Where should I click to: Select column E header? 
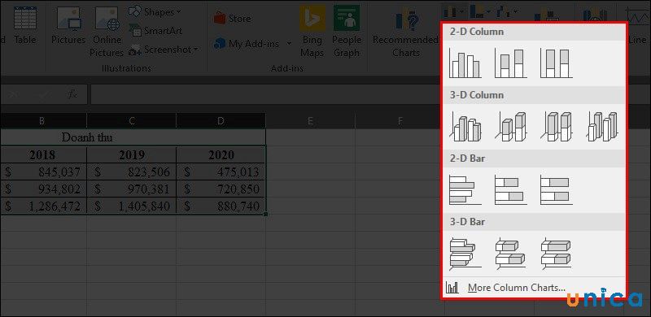(310, 121)
